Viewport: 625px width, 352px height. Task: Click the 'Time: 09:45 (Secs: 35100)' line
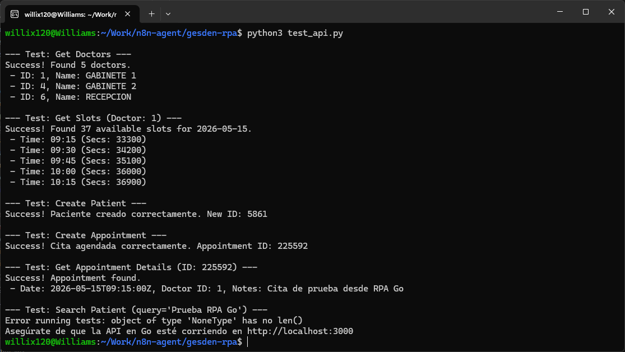(78, 161)
